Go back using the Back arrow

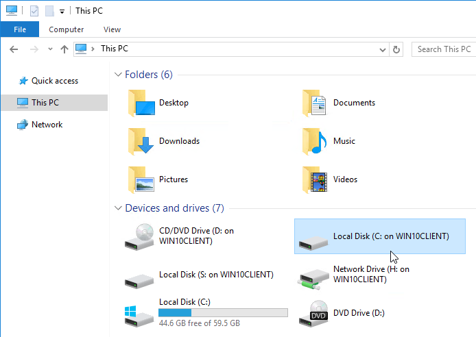14,49
